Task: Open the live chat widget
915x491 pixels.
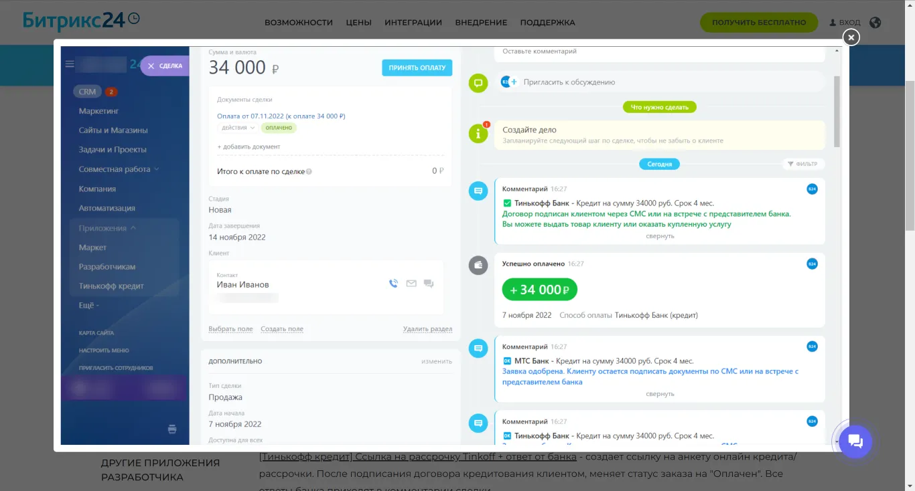Action: pyautogui.click(x=855, y=441)
